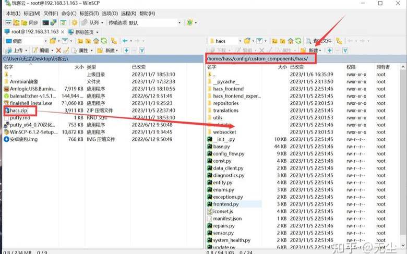Image resolution: width=407 pixels, height=254 pixels.
Task: Go to remote home directory icon
Action: [291, 41]
